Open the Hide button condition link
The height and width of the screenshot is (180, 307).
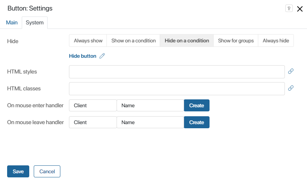(82, 56)
